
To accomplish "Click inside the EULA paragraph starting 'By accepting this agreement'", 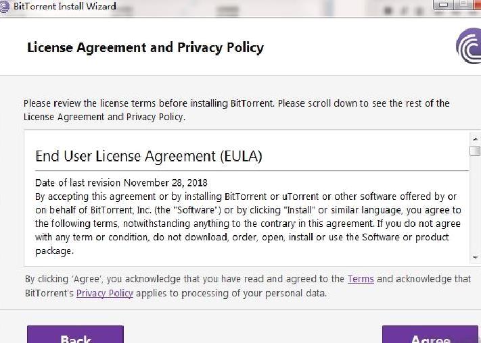I will (x=248, y=223).
